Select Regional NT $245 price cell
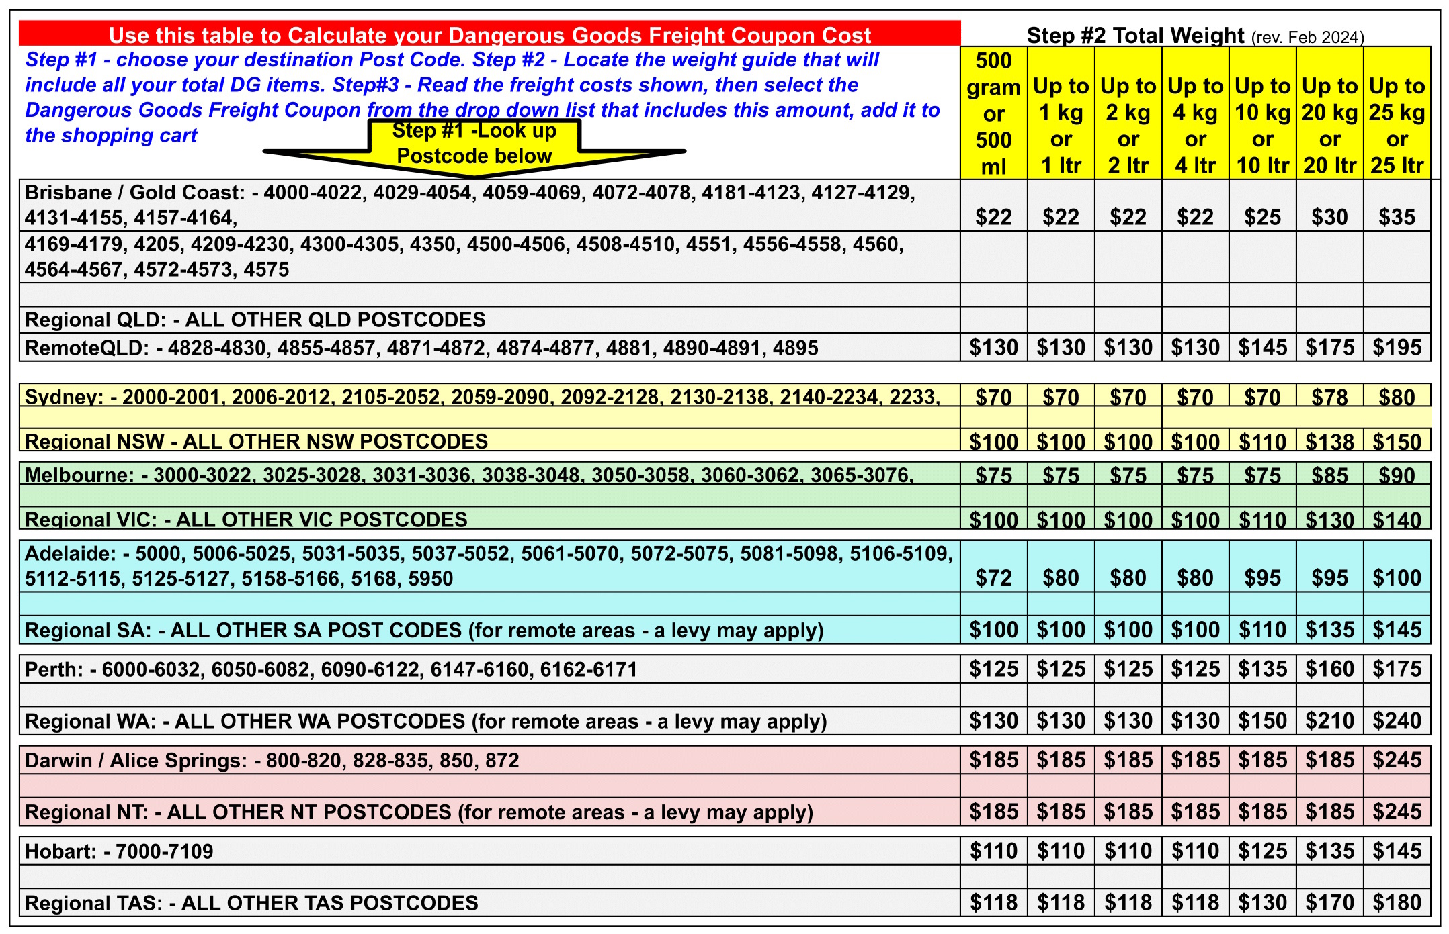 (x=1397, y=812)
